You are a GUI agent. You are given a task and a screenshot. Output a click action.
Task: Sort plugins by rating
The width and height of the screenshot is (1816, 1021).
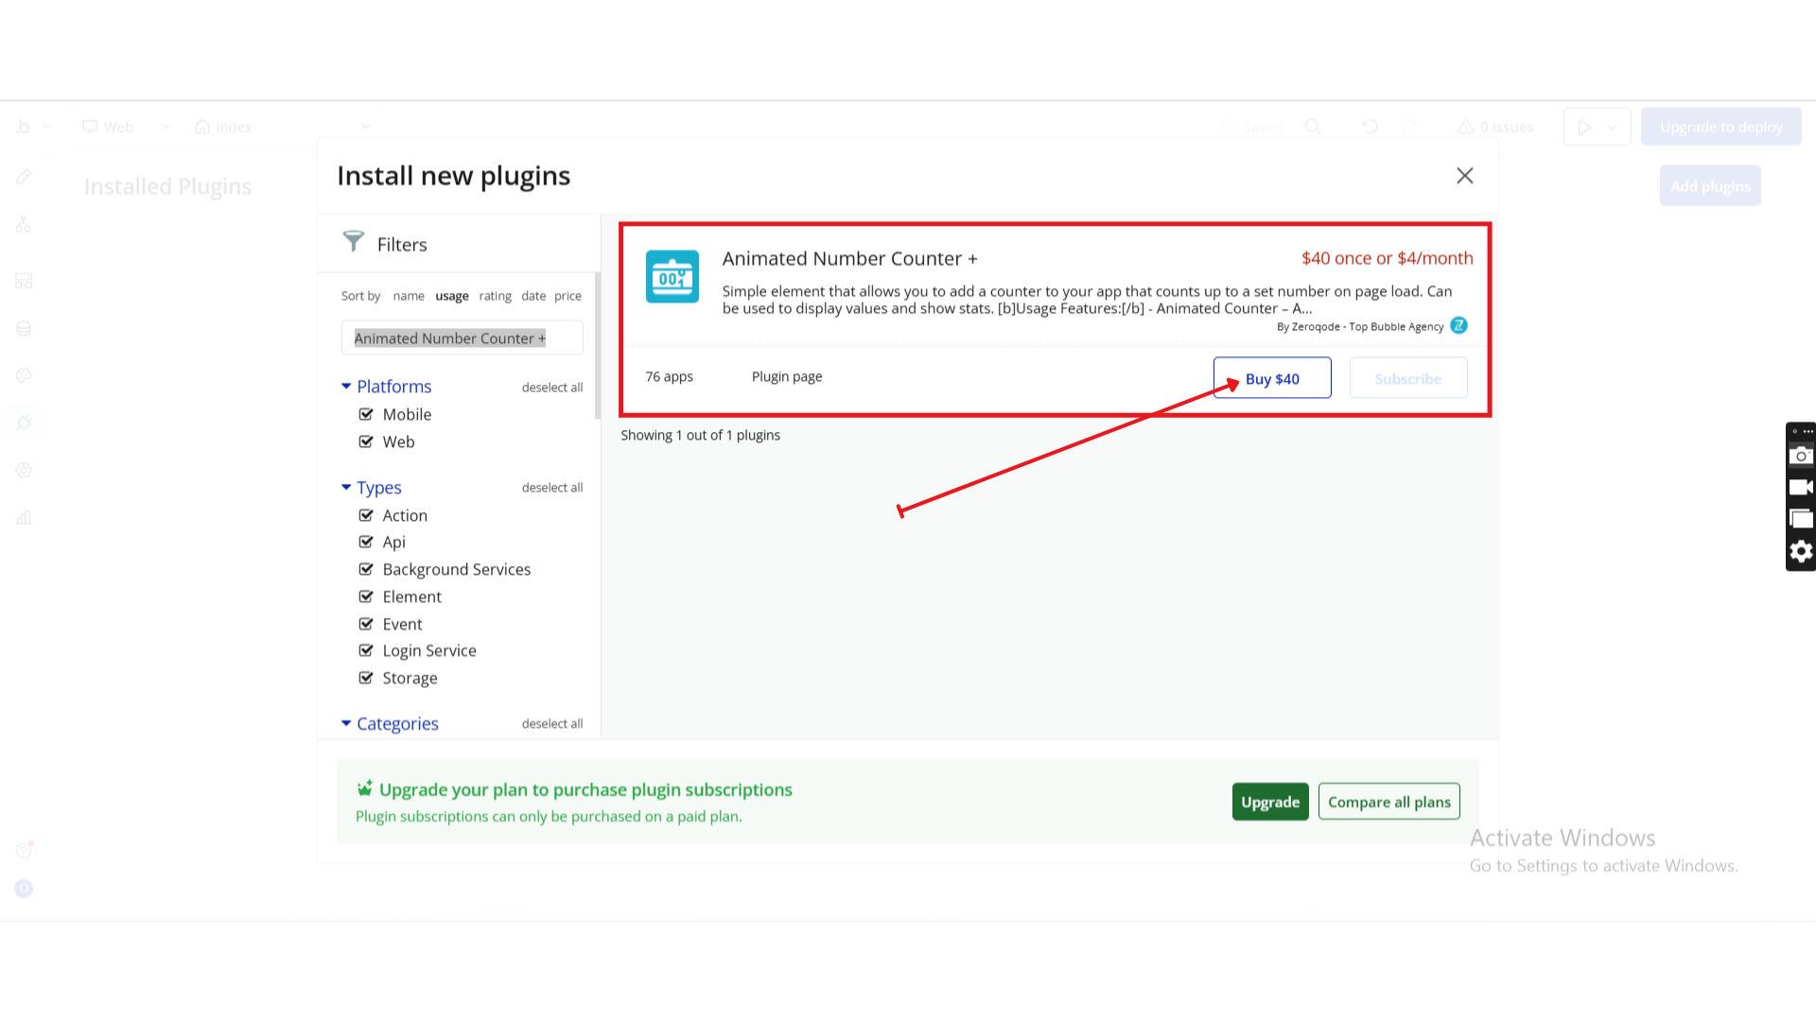[495, 296]
